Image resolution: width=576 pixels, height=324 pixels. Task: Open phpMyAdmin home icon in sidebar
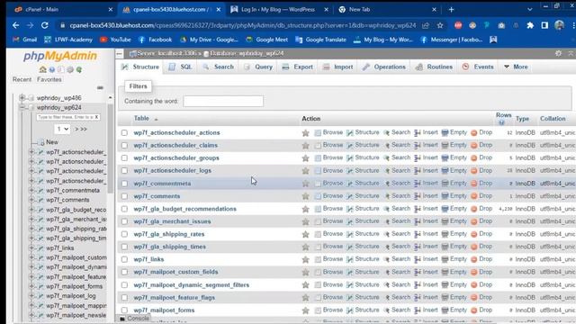tap(42, 69)
